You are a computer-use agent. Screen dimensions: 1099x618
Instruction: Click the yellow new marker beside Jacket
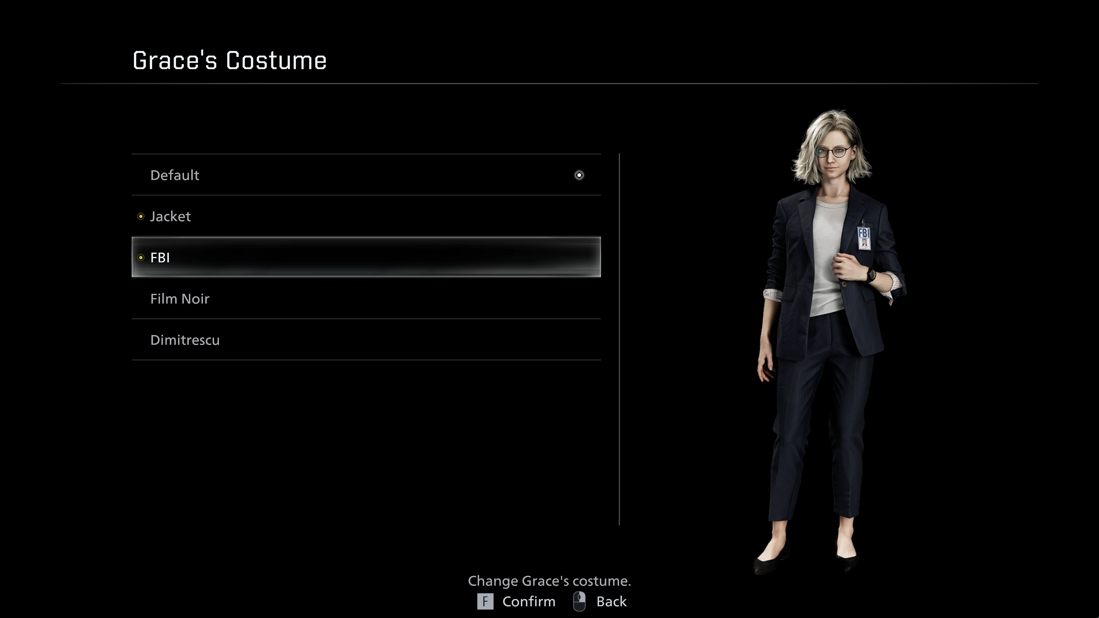pyautogui.click(x=141, y=217)
